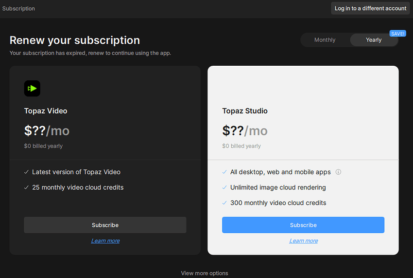Click checkmark beside 300 monthly video cloud credits
The width and height of the screenshot is (413, 278).
point(224,203)
